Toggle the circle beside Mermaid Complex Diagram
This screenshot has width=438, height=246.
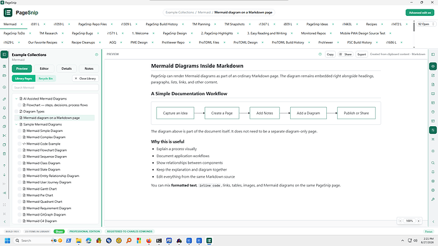pos(20,137)
